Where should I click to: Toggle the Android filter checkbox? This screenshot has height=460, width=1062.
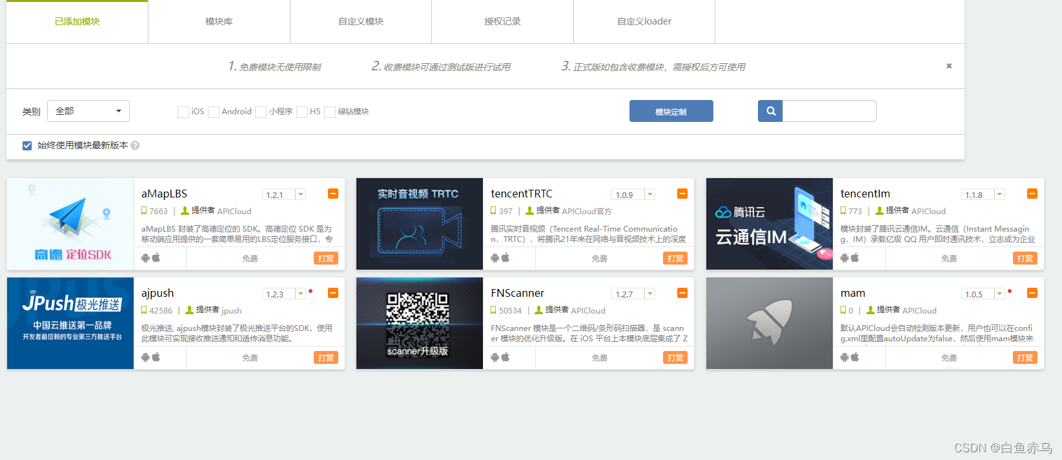point(214,112)
